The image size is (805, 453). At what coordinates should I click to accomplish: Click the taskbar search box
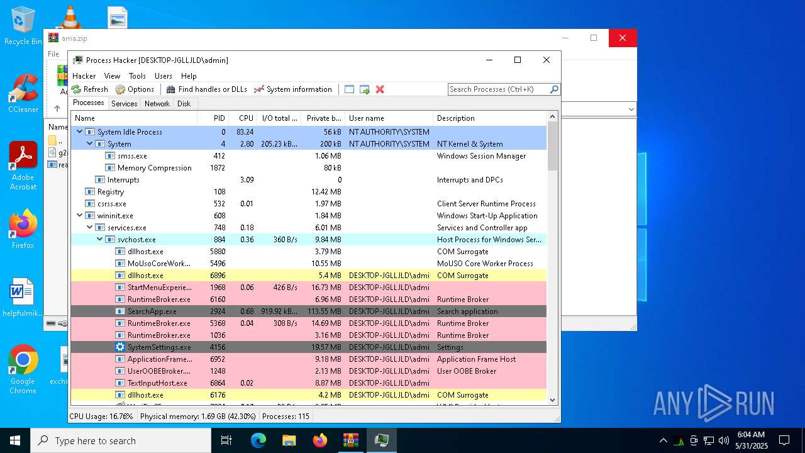coord(121,440)
